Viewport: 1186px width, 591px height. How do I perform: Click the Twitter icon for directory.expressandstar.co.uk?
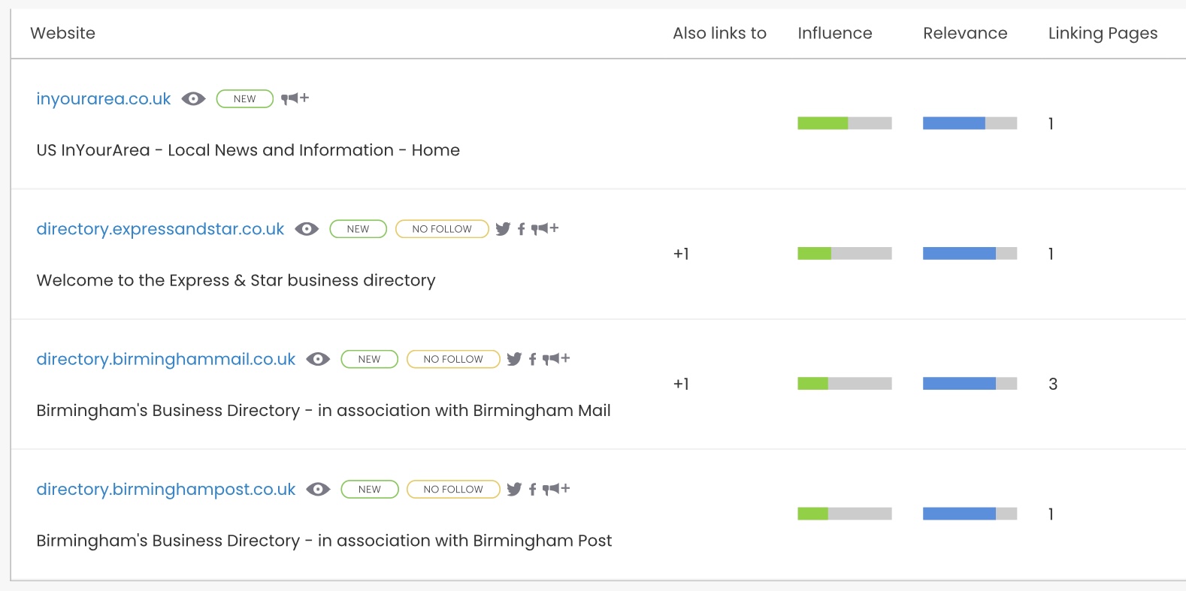click(x=503, y=229)
